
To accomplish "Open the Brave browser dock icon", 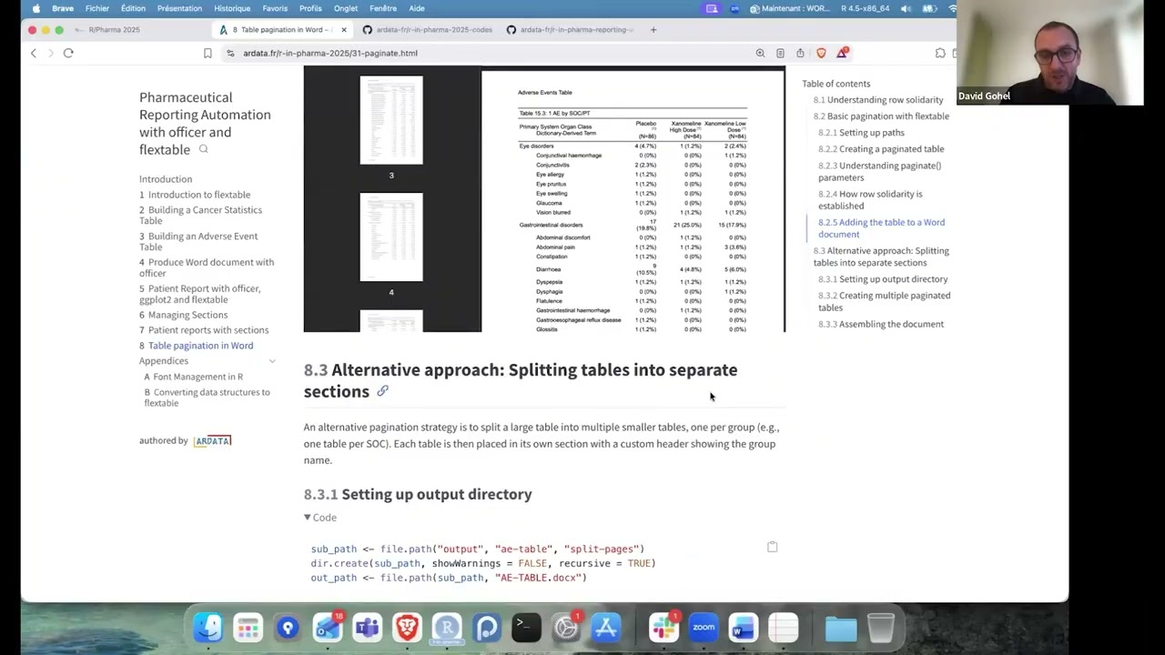I will pos(407,628).
